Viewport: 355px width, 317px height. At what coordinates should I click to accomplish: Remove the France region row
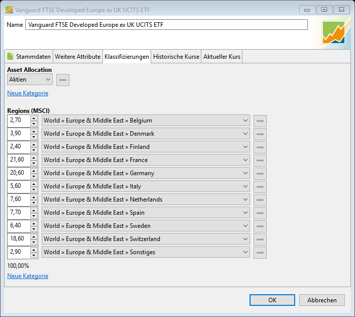coord(260,161)
